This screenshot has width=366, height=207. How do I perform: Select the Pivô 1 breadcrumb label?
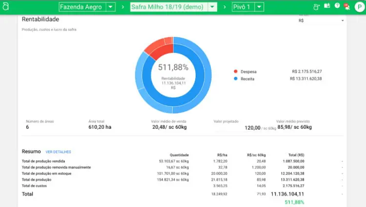[x=243, y=7]
